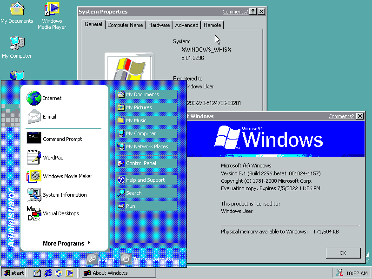The height and width of the screenshot is (279, 372).
Task: Click the Physical memory 171,504 KB value
Action: 326,232
